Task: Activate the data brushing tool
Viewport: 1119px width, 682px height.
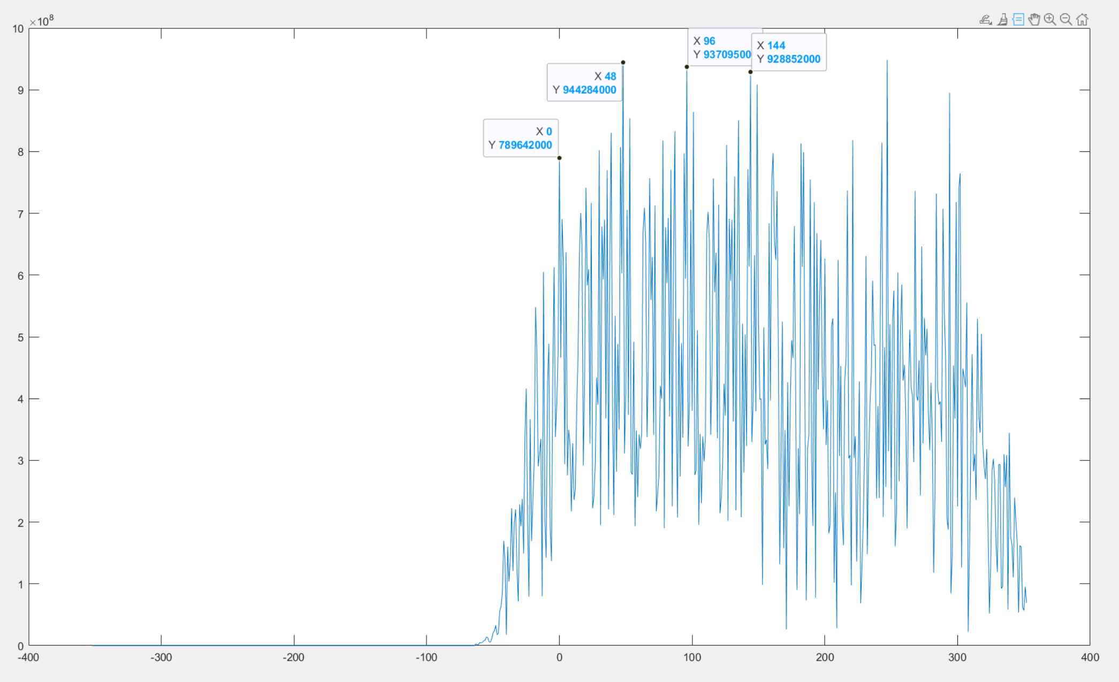Action: [x=1002, y=20]
